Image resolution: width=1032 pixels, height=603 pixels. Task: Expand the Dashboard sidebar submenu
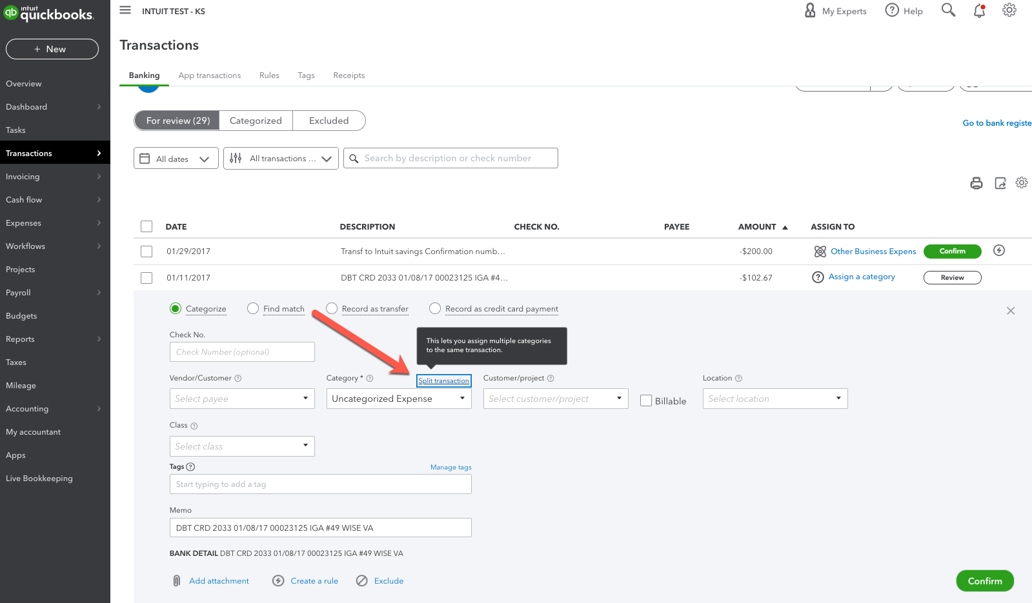click(99, 107)
